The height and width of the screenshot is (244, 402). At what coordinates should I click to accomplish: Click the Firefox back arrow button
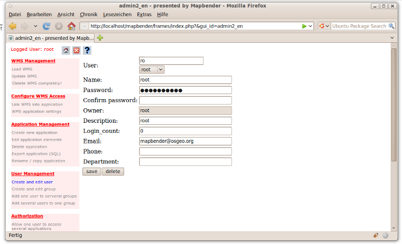tap(13, 26)
